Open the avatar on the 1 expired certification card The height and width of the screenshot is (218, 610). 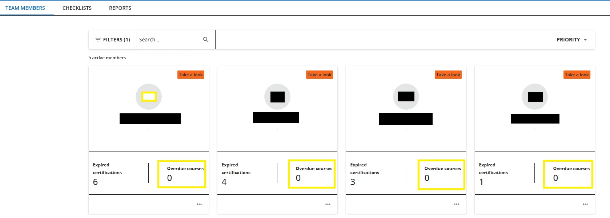(535, 97)
